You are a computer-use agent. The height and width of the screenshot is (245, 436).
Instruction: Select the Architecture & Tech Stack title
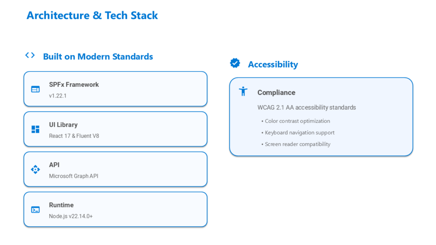point(92,16)
